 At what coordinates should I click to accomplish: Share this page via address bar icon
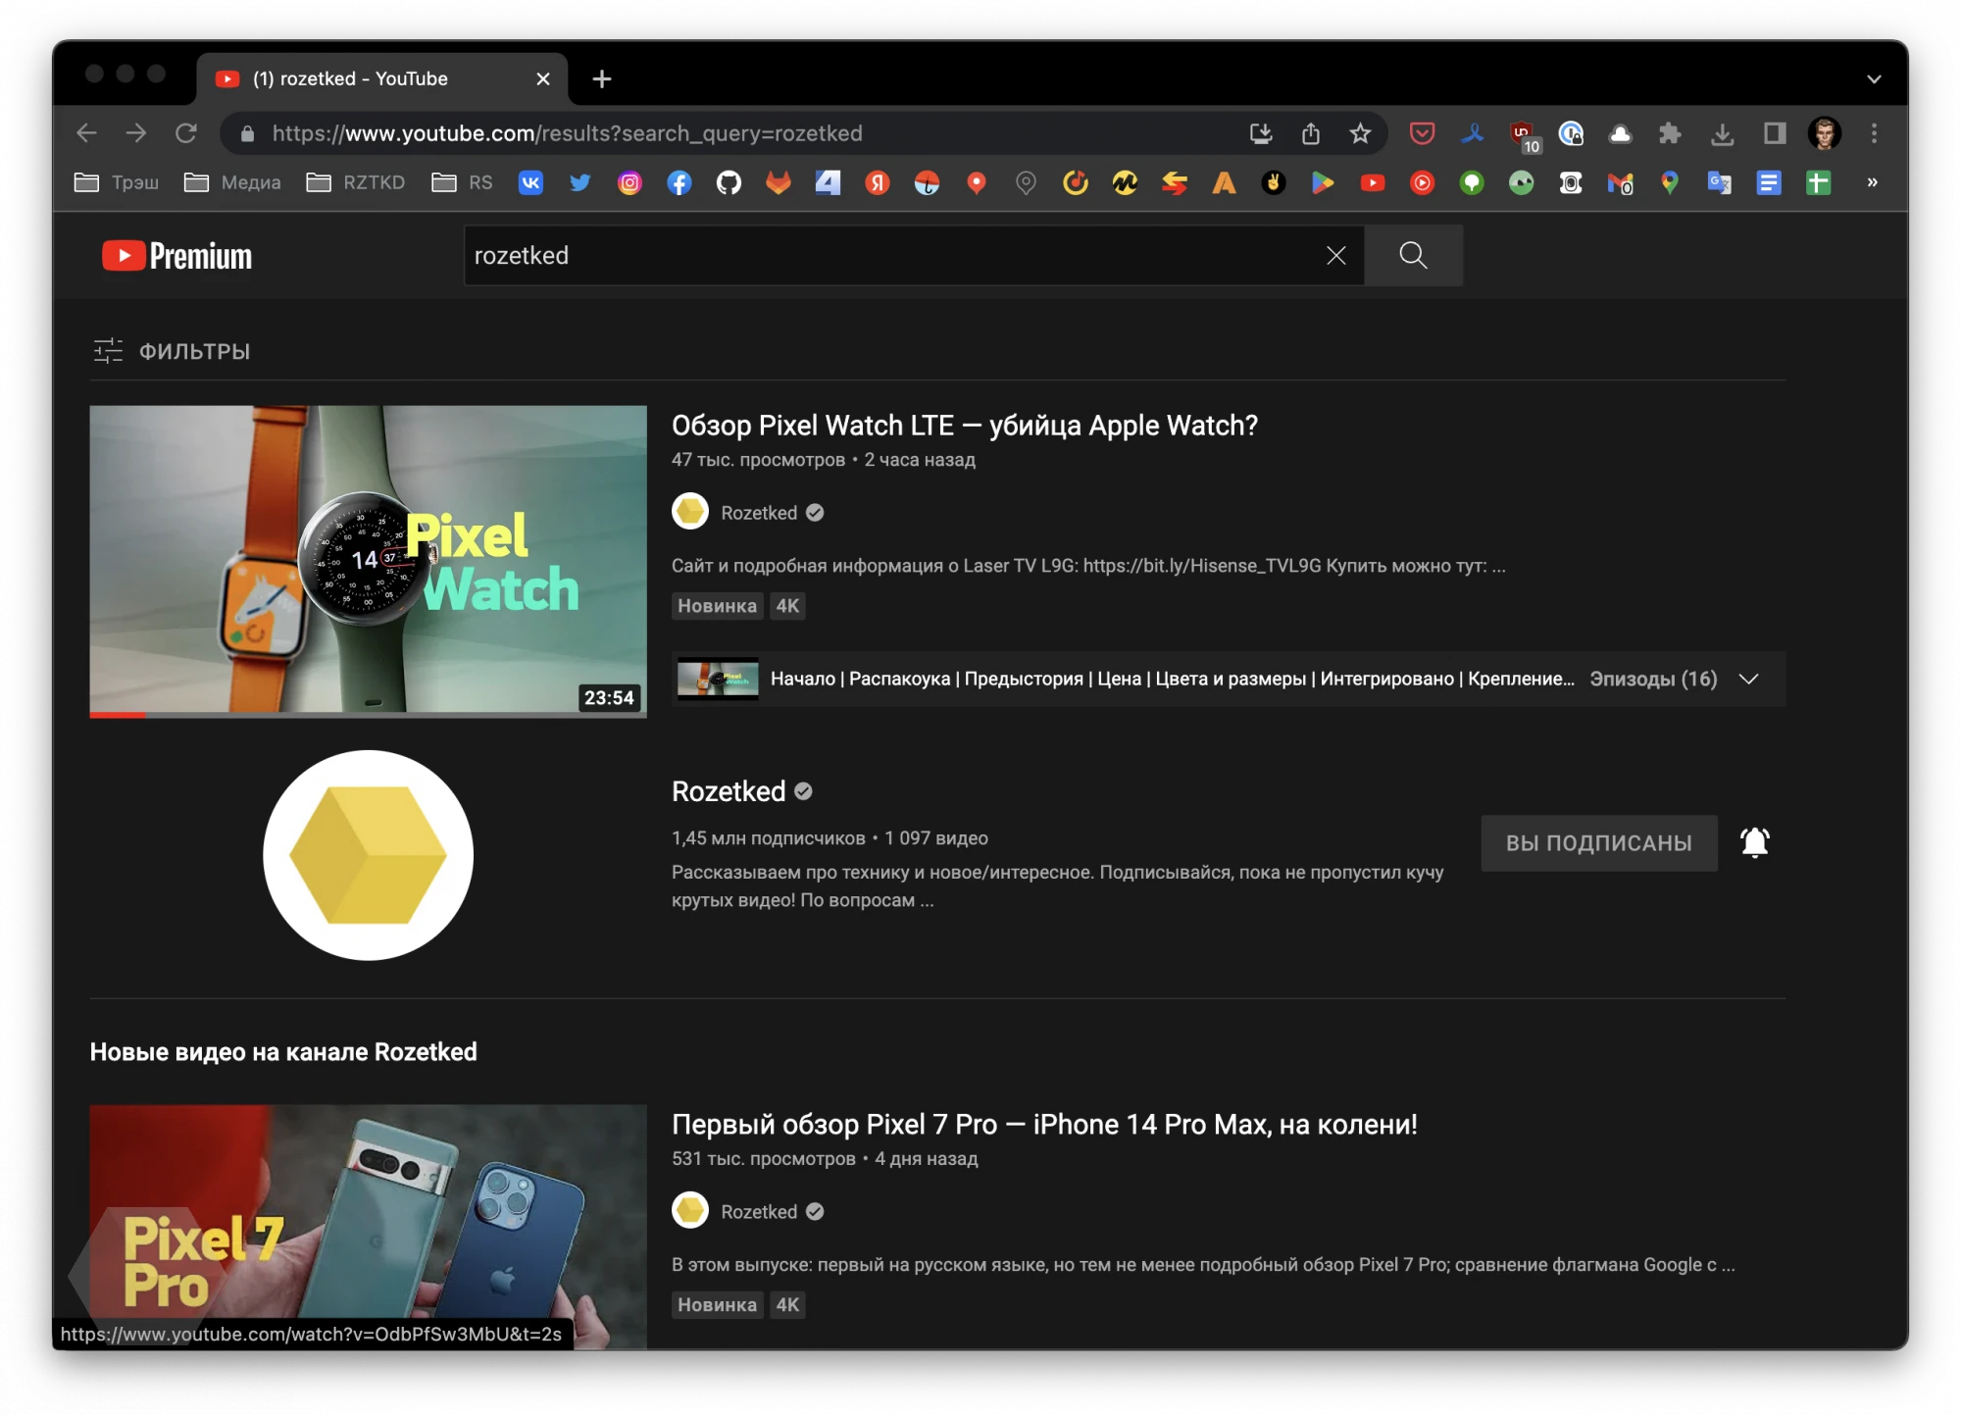point(1311,133)
